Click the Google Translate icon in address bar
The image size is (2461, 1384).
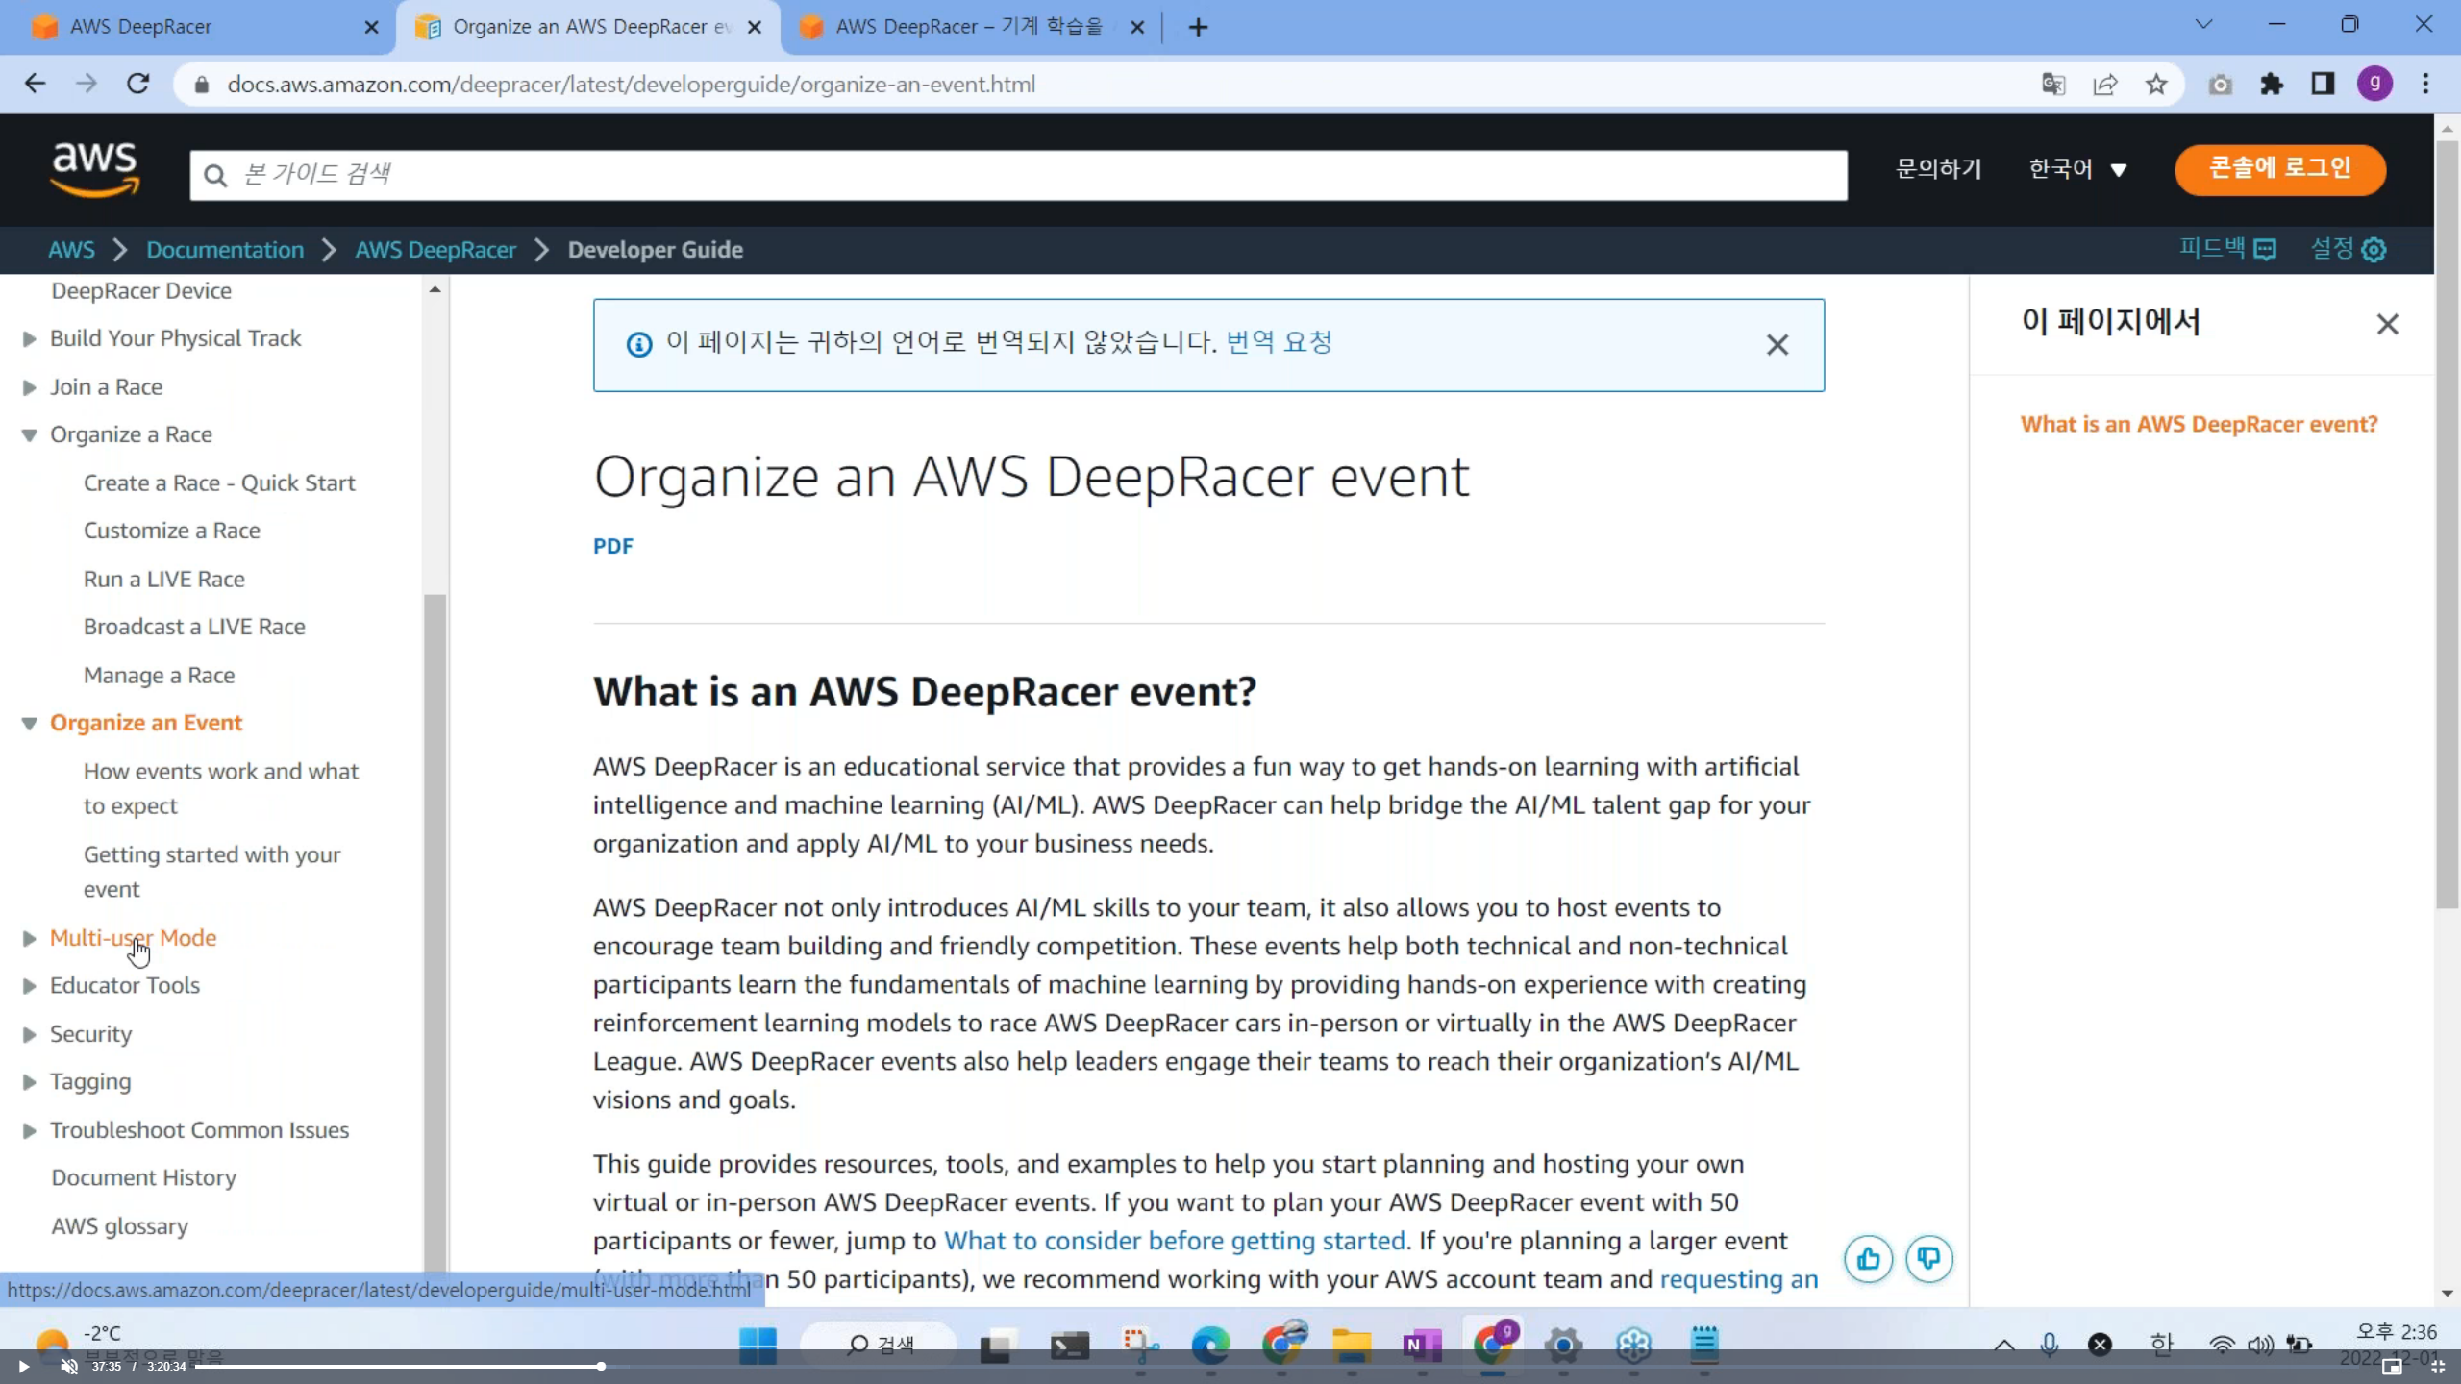[x=2053, y=85]
